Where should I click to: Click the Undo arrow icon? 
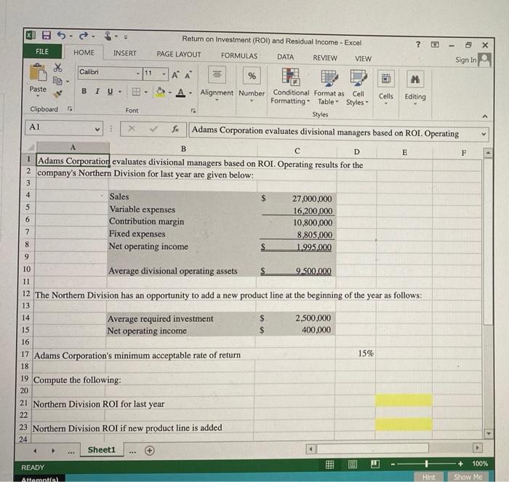tap(61, 35)
